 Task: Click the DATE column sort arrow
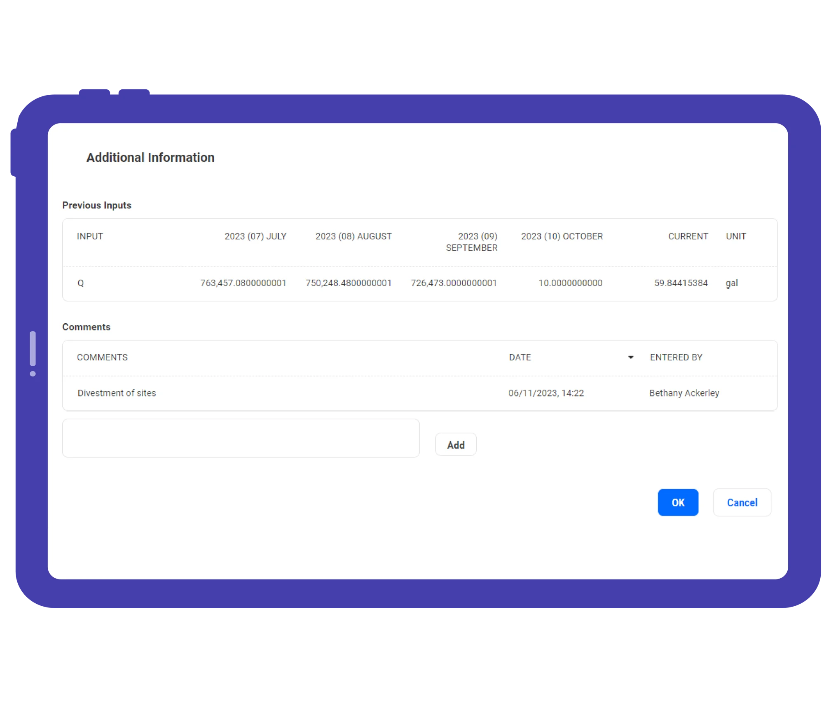(630, 357)
